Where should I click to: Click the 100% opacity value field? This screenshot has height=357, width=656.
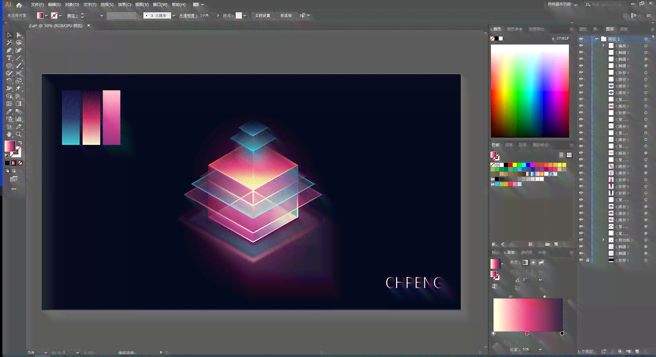tap(206, 15)
